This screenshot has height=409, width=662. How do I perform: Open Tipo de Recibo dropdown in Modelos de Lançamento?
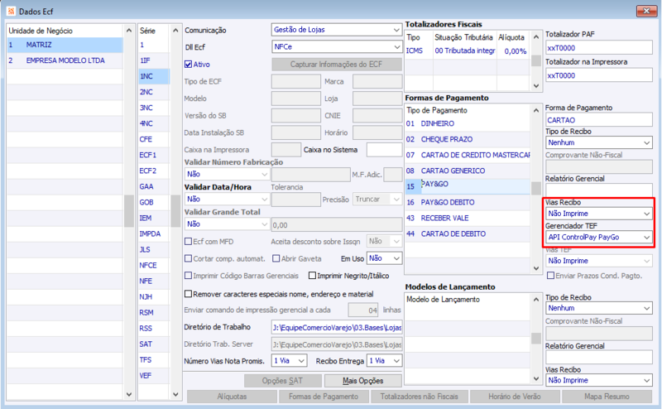tap(598, 309)
